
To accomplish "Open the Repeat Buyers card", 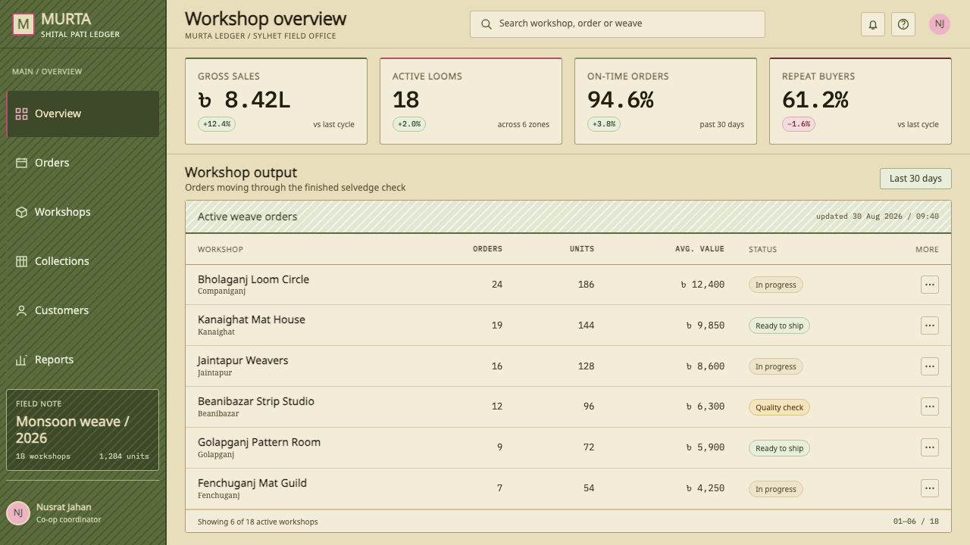I will click(860, 101).
